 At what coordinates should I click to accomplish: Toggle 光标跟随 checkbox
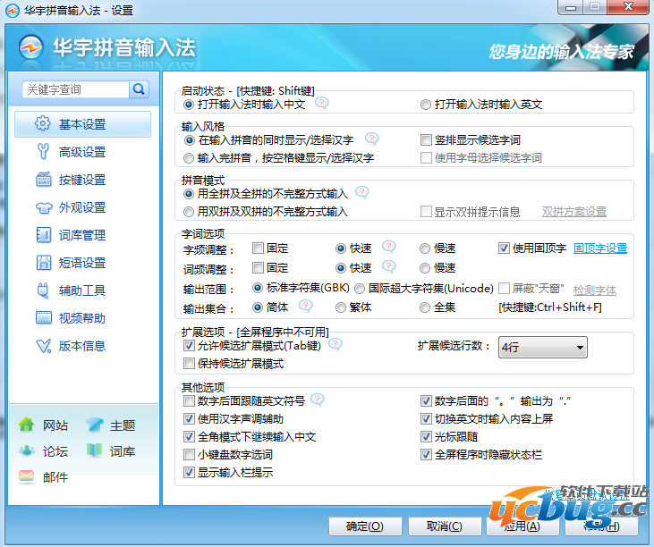[x=426, y=436]
